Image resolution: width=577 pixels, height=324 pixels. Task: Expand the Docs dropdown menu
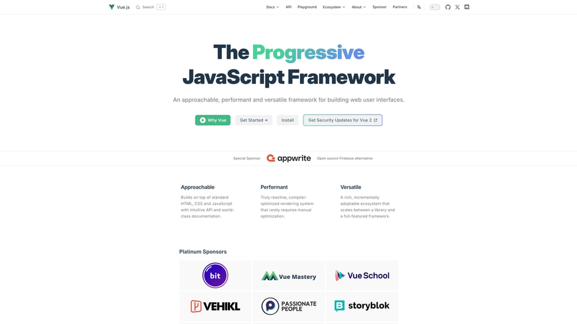click(x=273, y=7)
